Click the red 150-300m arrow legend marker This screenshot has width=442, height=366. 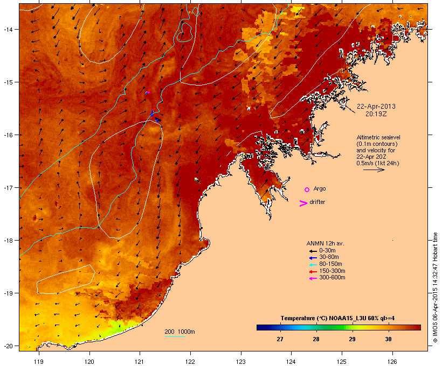point(313,272)
